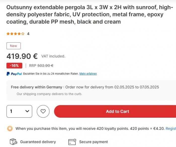Follow the Register link for loyalty points
Image resolution: width=176 pixels, height=147 pixels.
coord(171,128)
